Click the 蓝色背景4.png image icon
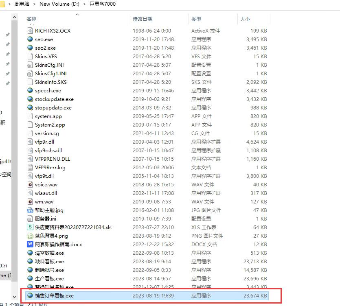Image resolution: width=340 pixels, height=306 pixels. 30,236
